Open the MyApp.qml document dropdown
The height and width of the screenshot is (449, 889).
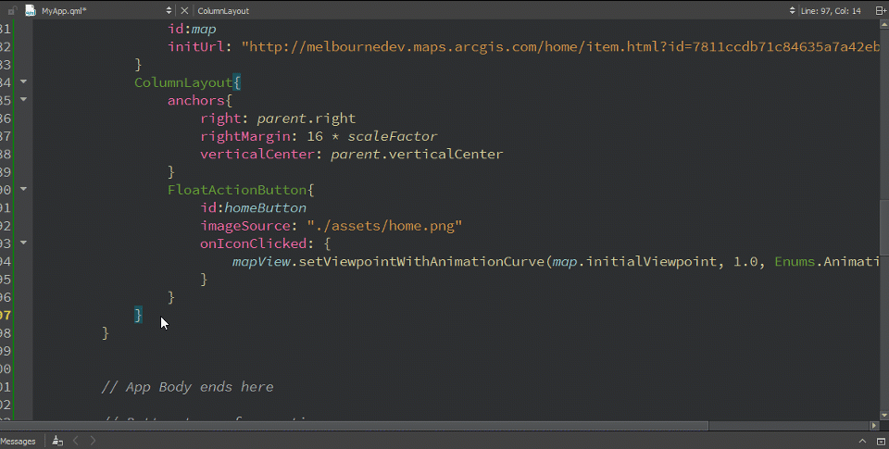169,10
